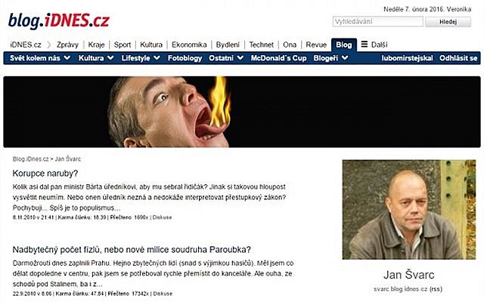Viewport: 484px width, 302px height.
Task: Open Diskuse for the Korupce naruby article
Action: (x=162, y=217)
